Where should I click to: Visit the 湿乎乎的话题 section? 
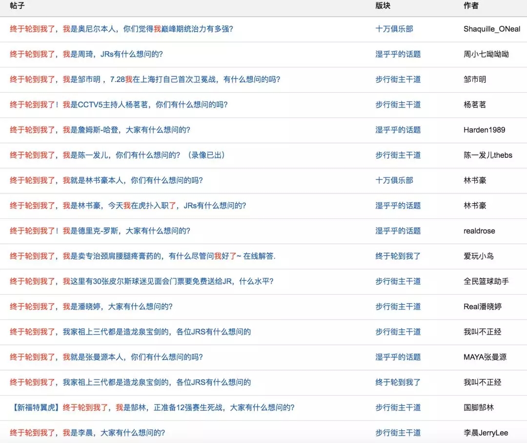(398, 54)
